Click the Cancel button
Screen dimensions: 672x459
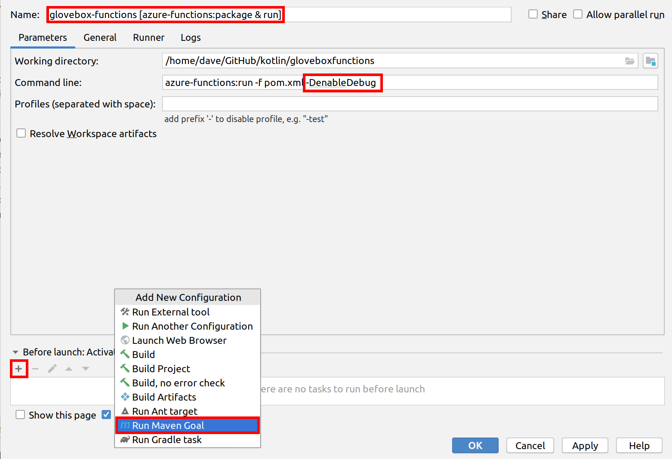[x=530, y=446]
